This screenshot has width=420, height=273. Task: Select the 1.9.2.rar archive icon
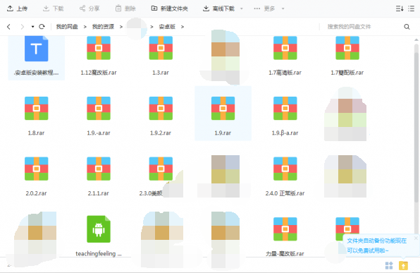click(x=161, y=109)
